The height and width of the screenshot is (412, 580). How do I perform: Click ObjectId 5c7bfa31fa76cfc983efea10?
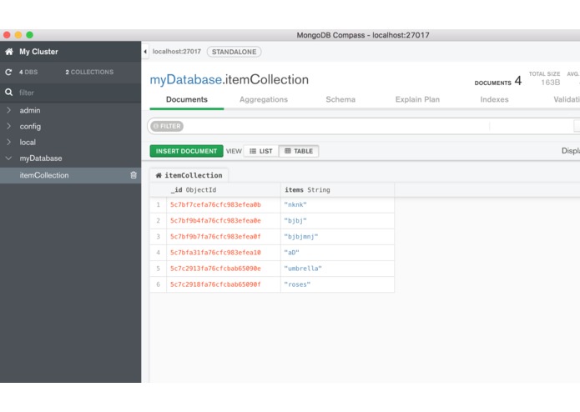click(215, 253)
